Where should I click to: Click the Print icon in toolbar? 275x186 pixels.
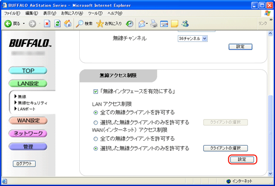click(154, 23)
